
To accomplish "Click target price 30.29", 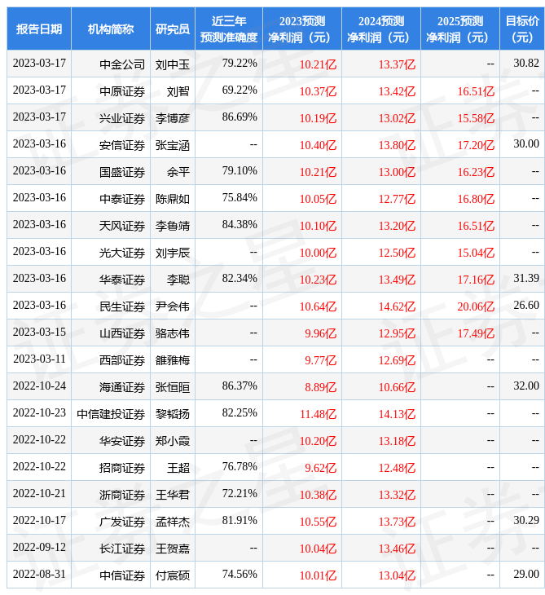I will coord(526,520).
